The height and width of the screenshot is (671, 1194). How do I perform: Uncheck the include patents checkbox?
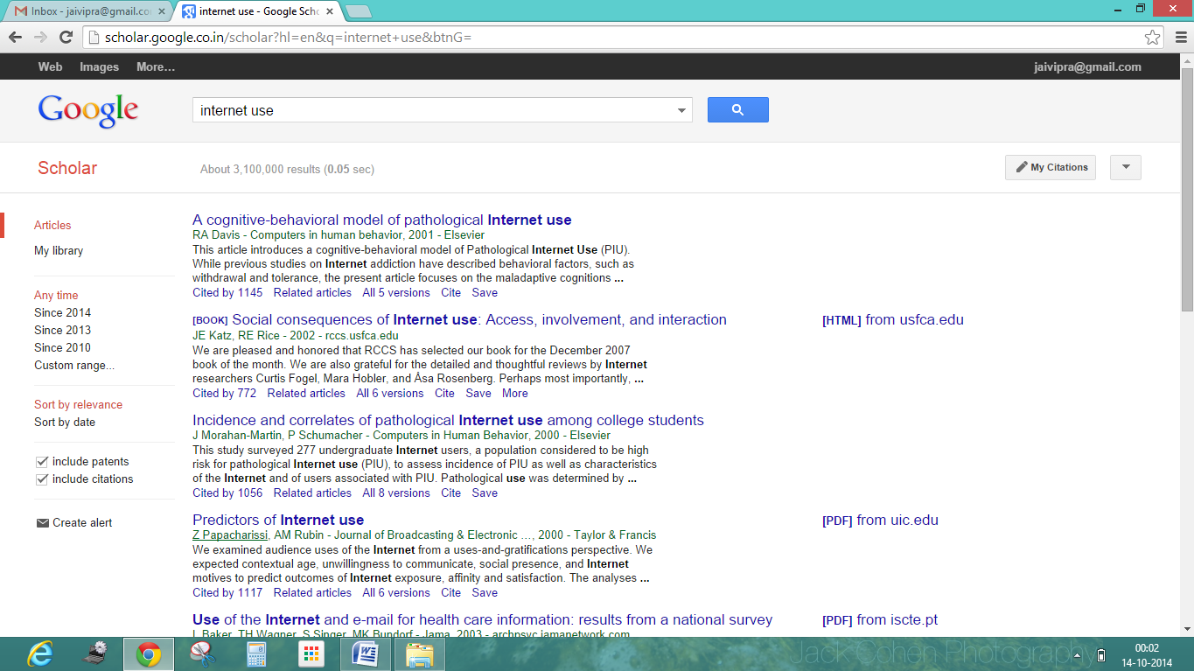pyautogui.click(x=42, y=461)
